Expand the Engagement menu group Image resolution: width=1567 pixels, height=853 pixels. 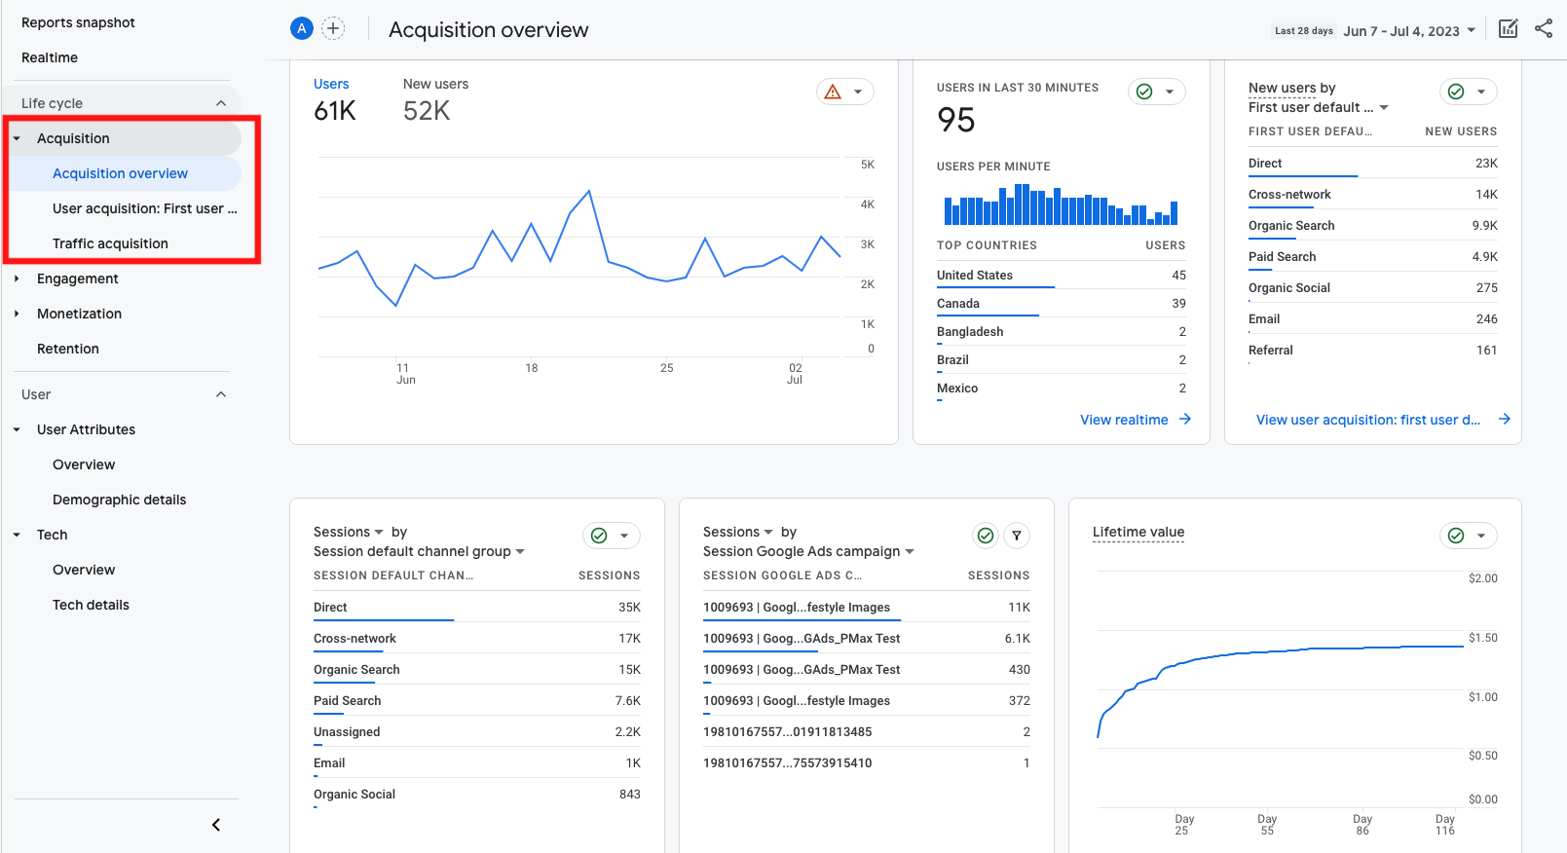tap(77, 278)
